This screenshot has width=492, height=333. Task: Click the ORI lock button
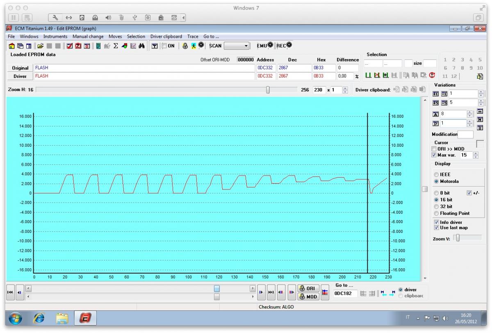[x=308, y=288]
